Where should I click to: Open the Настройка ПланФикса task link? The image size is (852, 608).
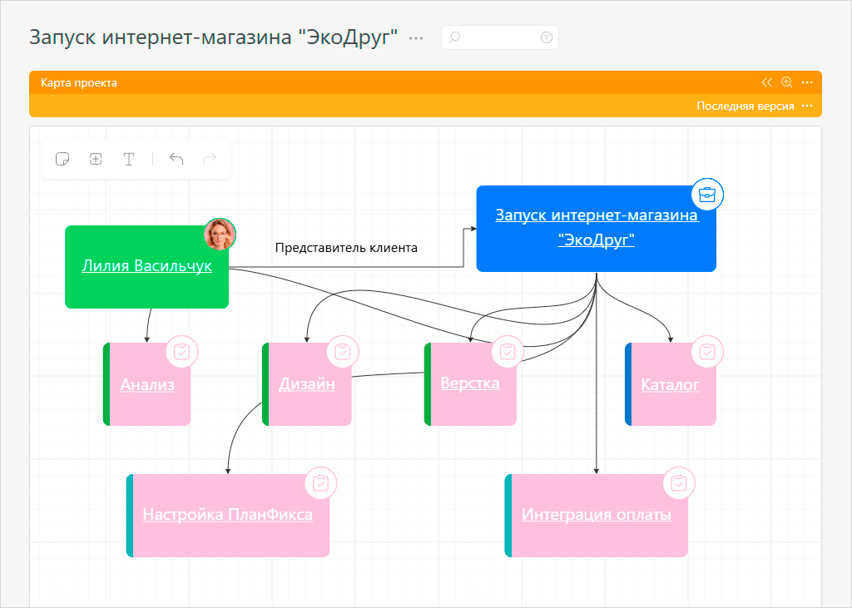[x=228, y=515]
